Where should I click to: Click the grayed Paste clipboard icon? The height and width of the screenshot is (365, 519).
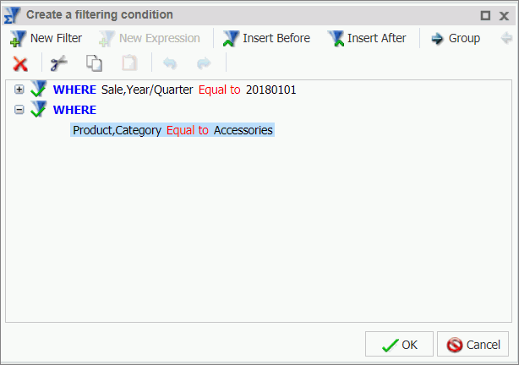[x=129, y=63]
